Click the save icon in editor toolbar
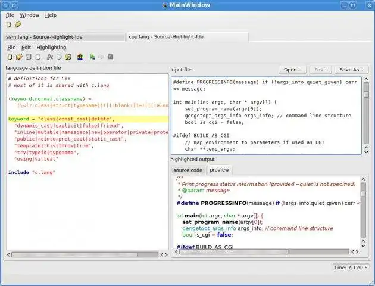Image resolution: width=375 pixels, height=286 pixels. 29,57
